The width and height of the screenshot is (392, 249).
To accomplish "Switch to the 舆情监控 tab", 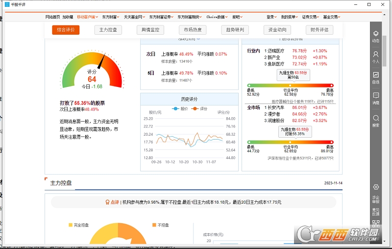I will click(150, 30).
